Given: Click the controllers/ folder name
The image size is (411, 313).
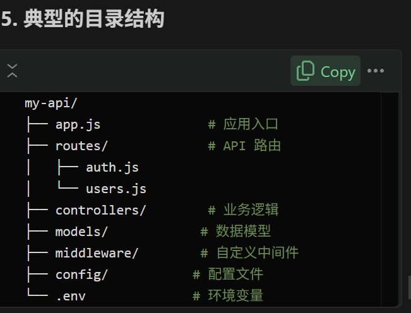Looking at the screenshot, I should (x=100, y=210).
